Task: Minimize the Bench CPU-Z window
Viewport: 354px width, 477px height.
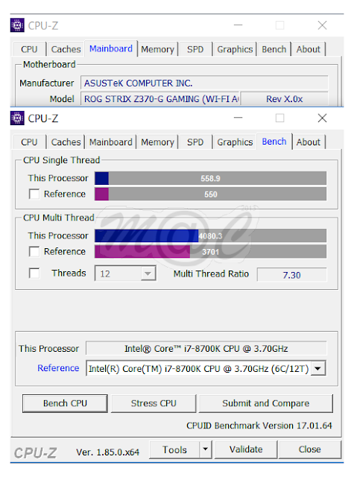Action: pyautogui.click(x=238, y=118)
